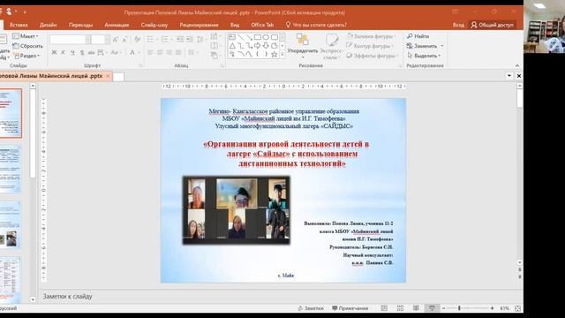Toggle center text alignment
The image size is (565, 318).
point(160,53)
